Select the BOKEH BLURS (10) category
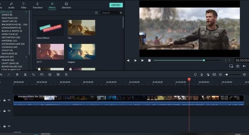 tap(12, 67)
